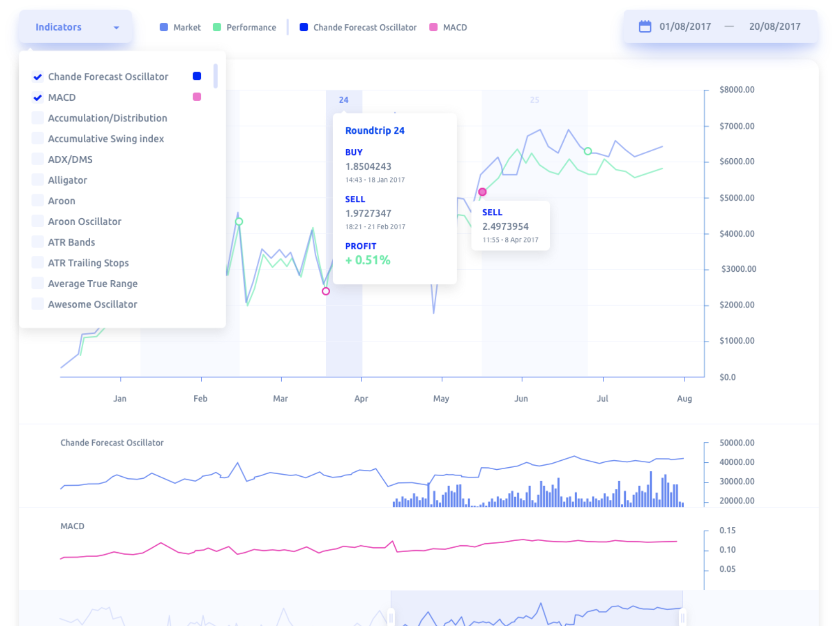Enable Average True Range indicator

(37, 283)
